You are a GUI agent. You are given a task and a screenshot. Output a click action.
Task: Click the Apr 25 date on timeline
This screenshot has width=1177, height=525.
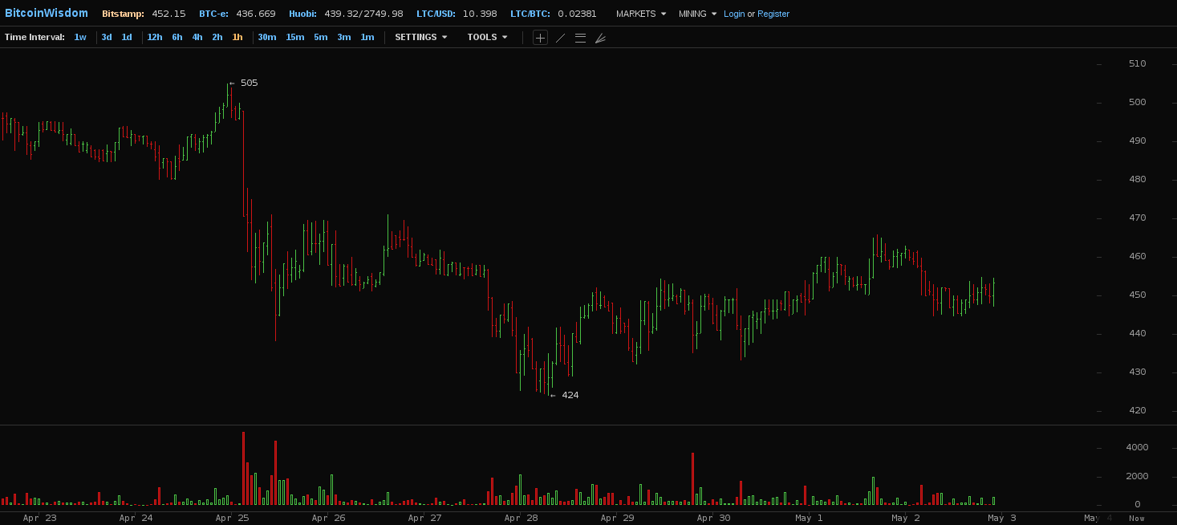click(x=233, y=518)
